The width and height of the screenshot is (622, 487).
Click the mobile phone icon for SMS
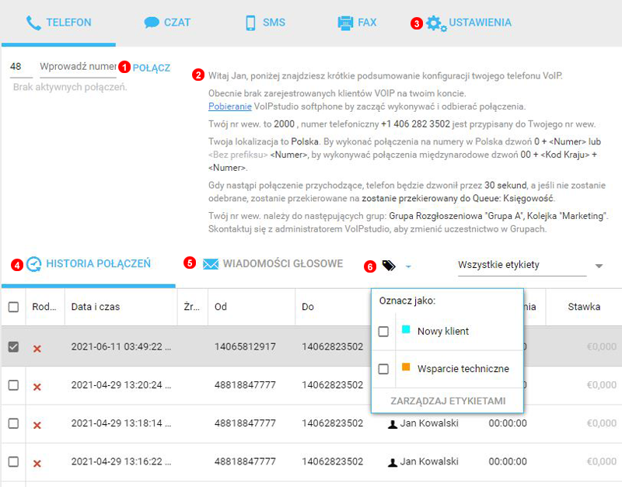(250, 23)
